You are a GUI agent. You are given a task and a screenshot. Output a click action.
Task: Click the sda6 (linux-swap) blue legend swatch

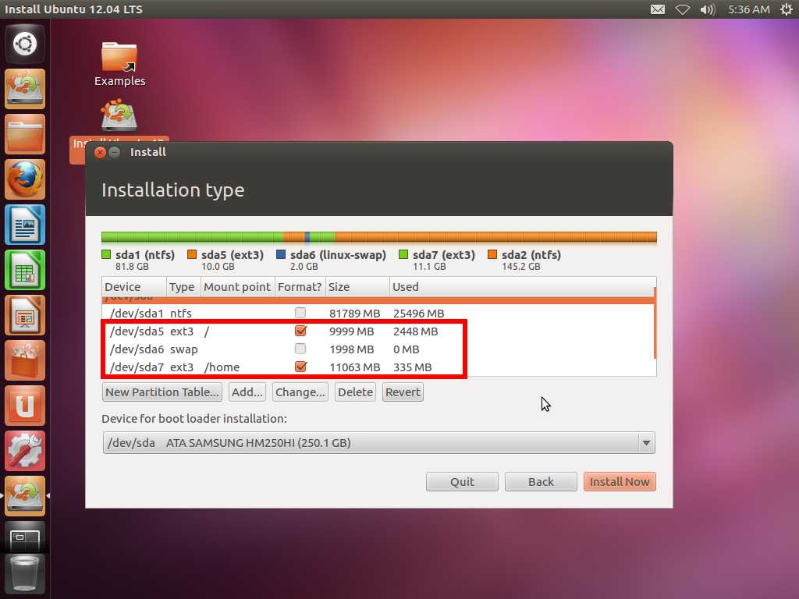tap(281, 254)
